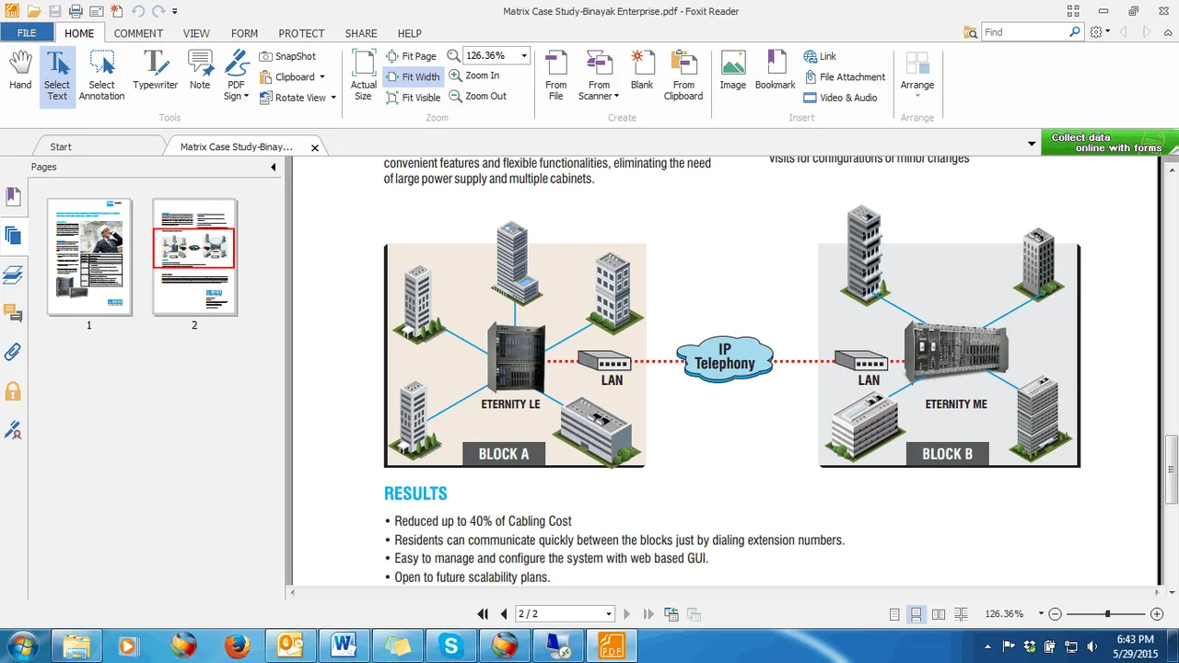Switch to facing pages view mode

tap(939, 614)
